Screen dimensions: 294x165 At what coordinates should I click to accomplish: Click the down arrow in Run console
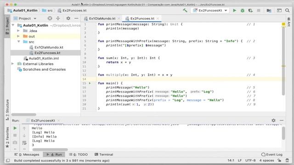(24, 135)
